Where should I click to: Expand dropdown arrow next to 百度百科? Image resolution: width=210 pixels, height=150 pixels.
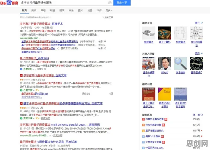pos(34,69)
